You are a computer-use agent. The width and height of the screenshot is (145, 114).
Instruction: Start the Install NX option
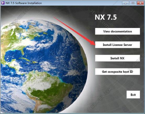click(x=118, y=58)
